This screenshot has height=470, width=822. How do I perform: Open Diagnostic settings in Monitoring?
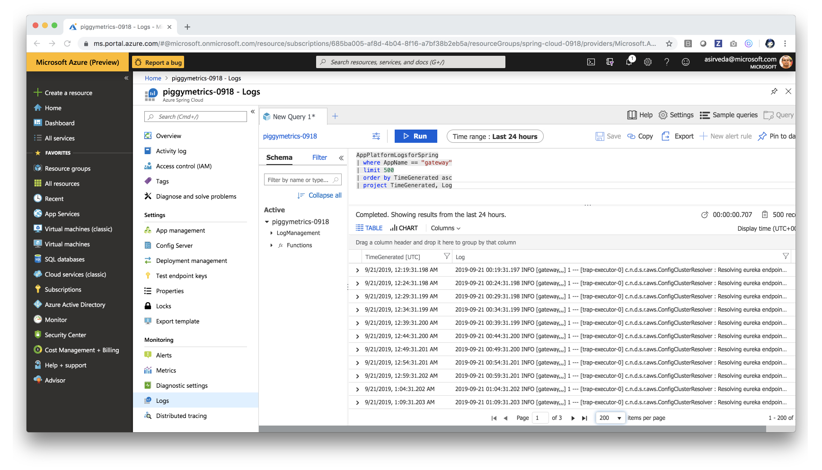[x=182, y=385]
